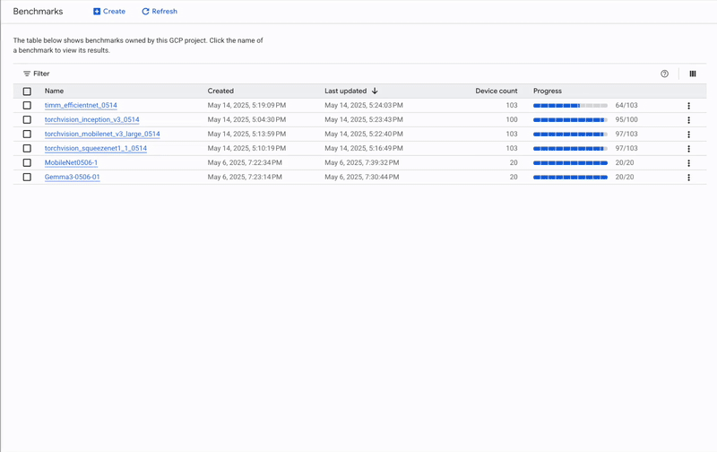Click the Refresh icon

coord(145,12)
